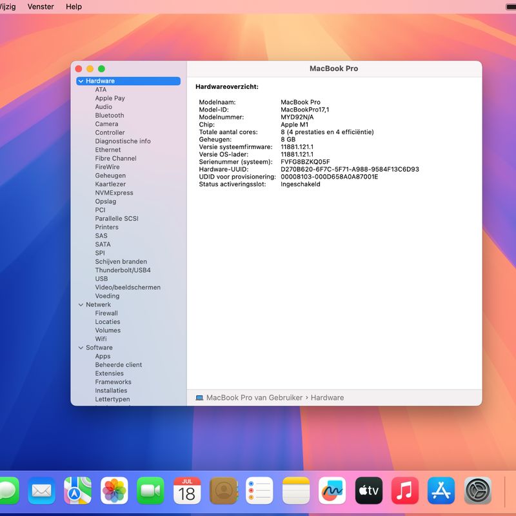
Task: Select Fibre Channel in the sidebar
Action: pos(116,158)
